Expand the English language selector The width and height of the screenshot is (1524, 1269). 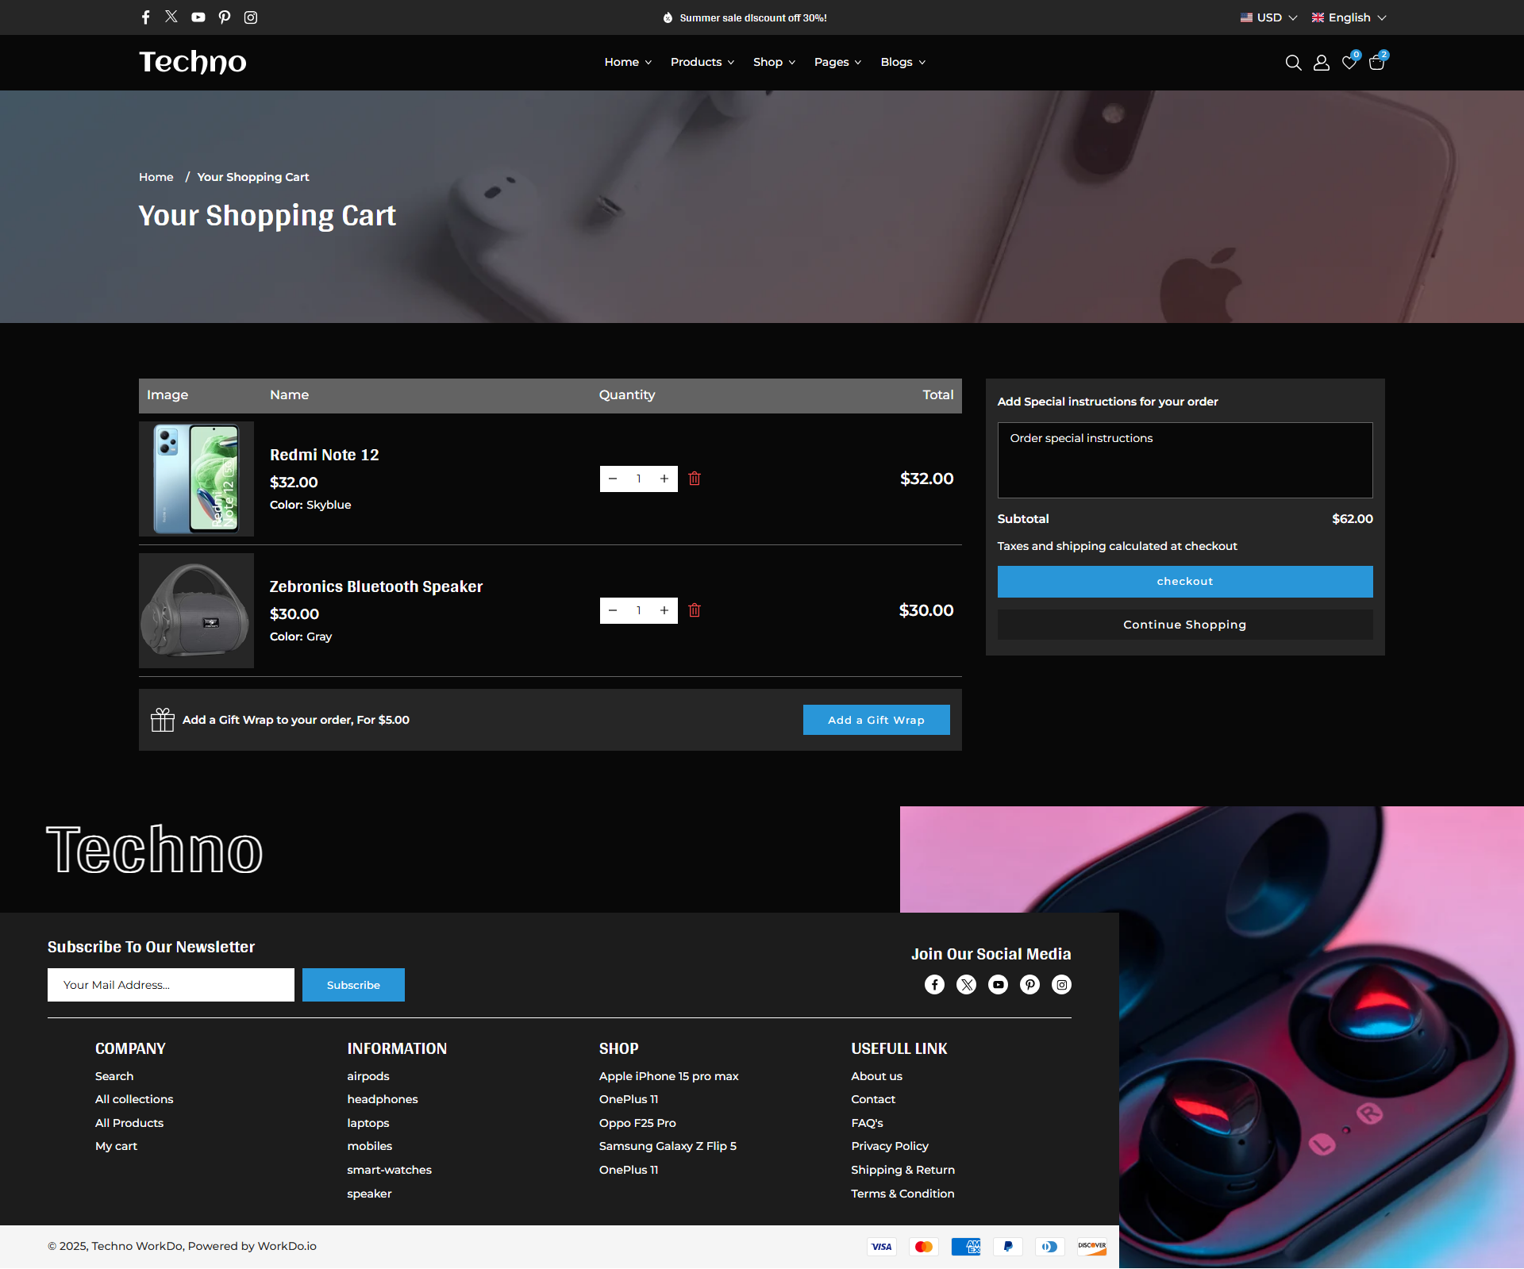pos(1349,17)
